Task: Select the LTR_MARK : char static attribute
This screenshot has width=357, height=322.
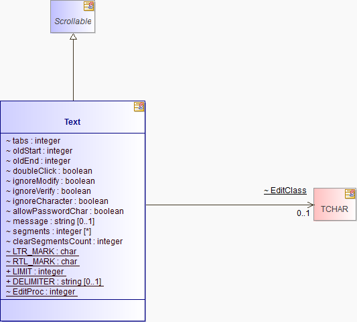Action: pos(42,252)
